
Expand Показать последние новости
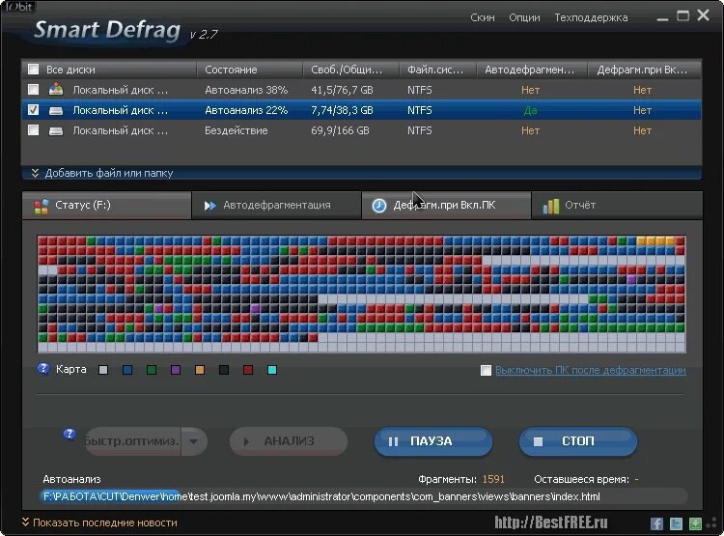coord(99,522)
